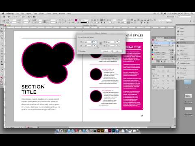Select the large merged black circles shape
The image size is (195, 146).
(x=48, y=62)
